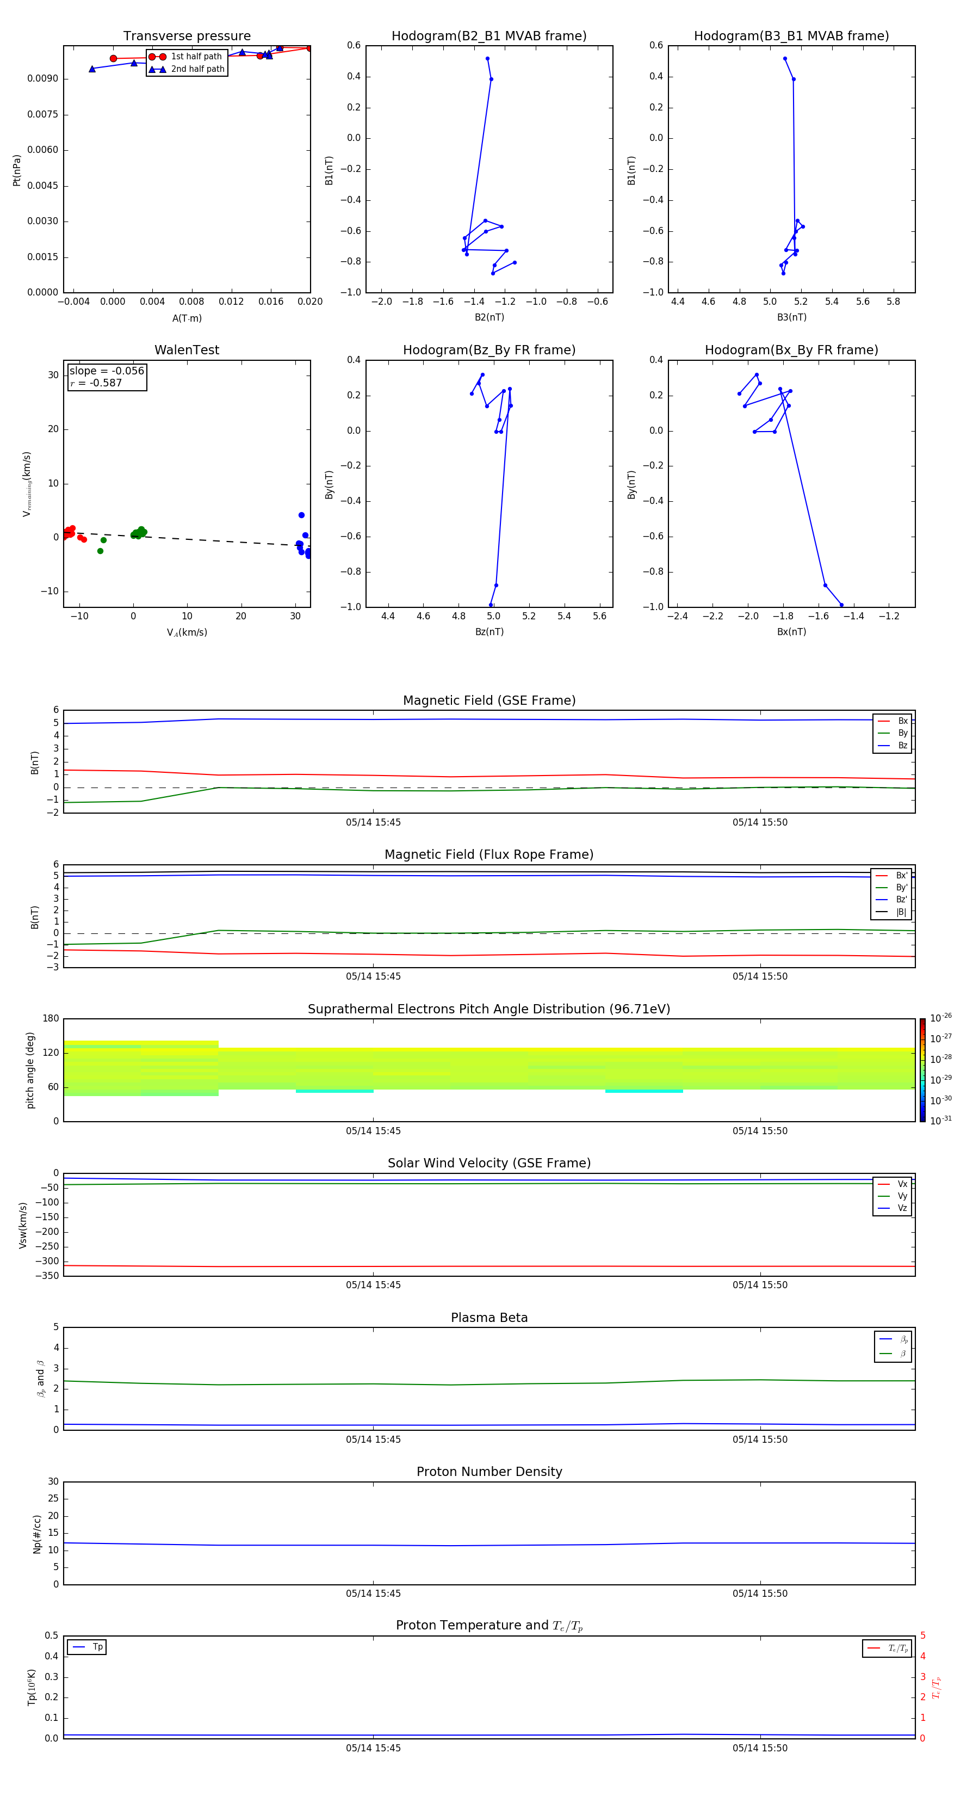Image resolution: width=979 pixels, height=1796 pixels.
Task: Select the "1st half path" legend entry
Action: [x=185, y=57]
